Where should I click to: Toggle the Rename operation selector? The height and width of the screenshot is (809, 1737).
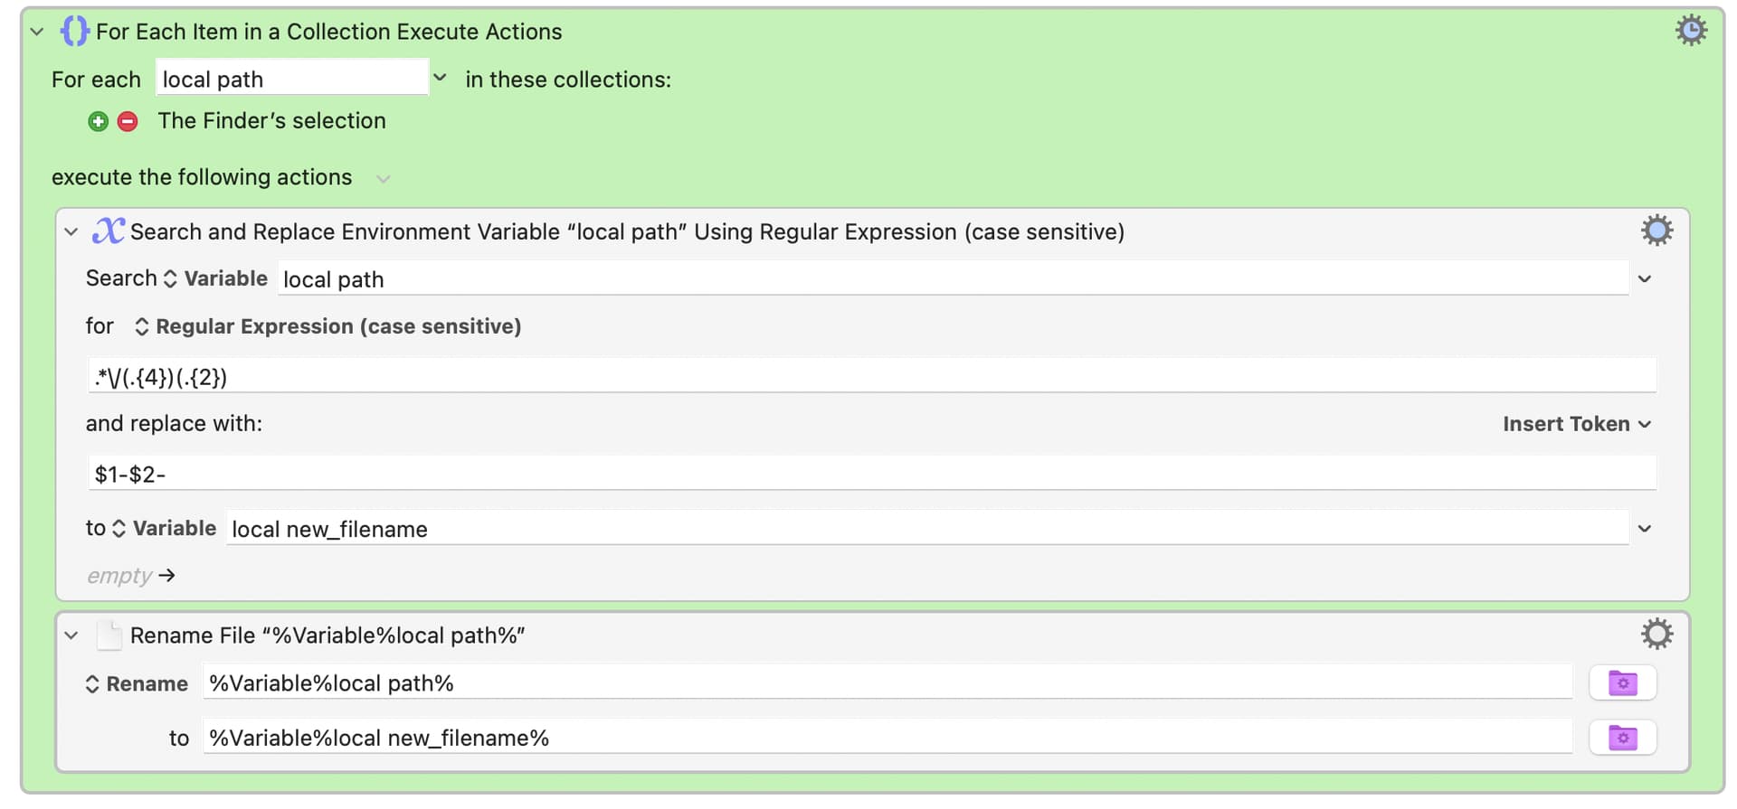coord(137,684)
